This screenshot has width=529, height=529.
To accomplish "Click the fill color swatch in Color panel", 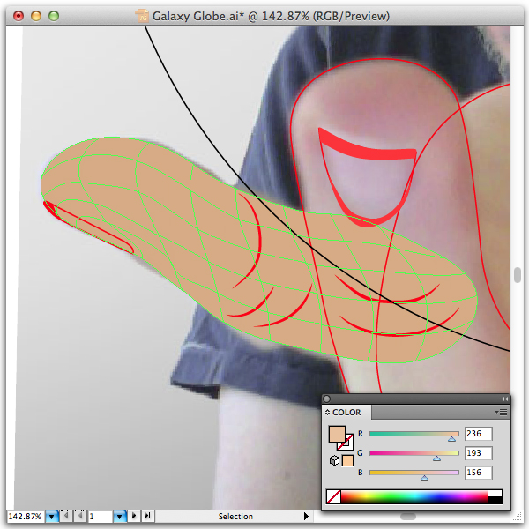I will pyautogui.click(x=337, y=434).
